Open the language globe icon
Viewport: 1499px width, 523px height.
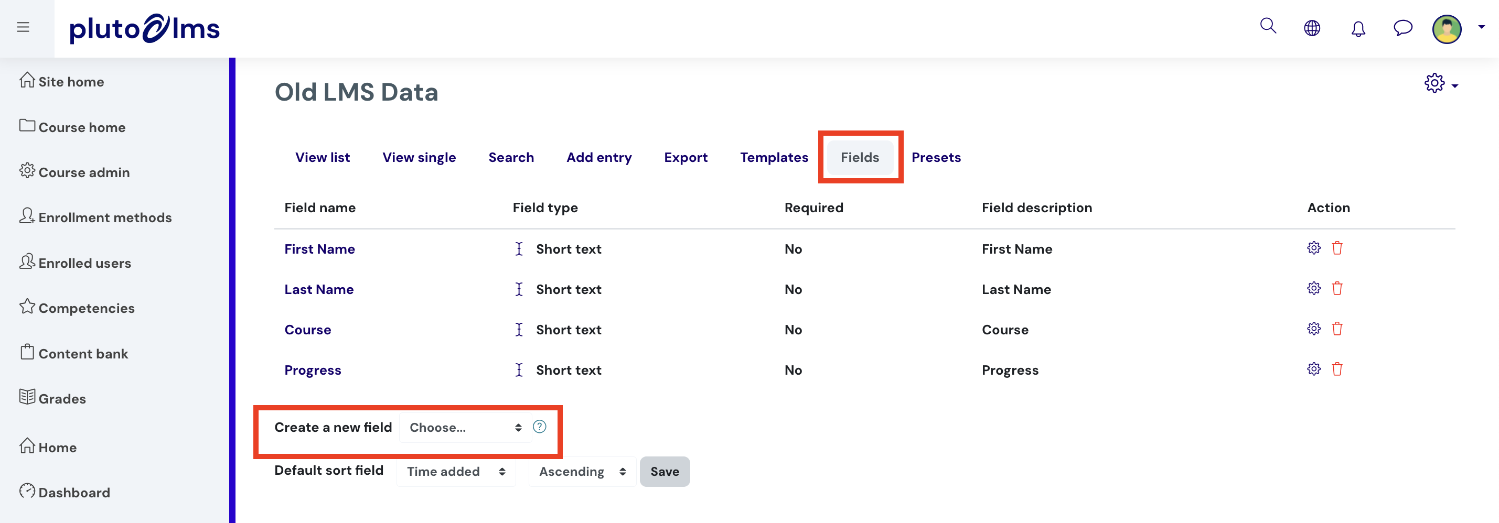(1312, 28)
